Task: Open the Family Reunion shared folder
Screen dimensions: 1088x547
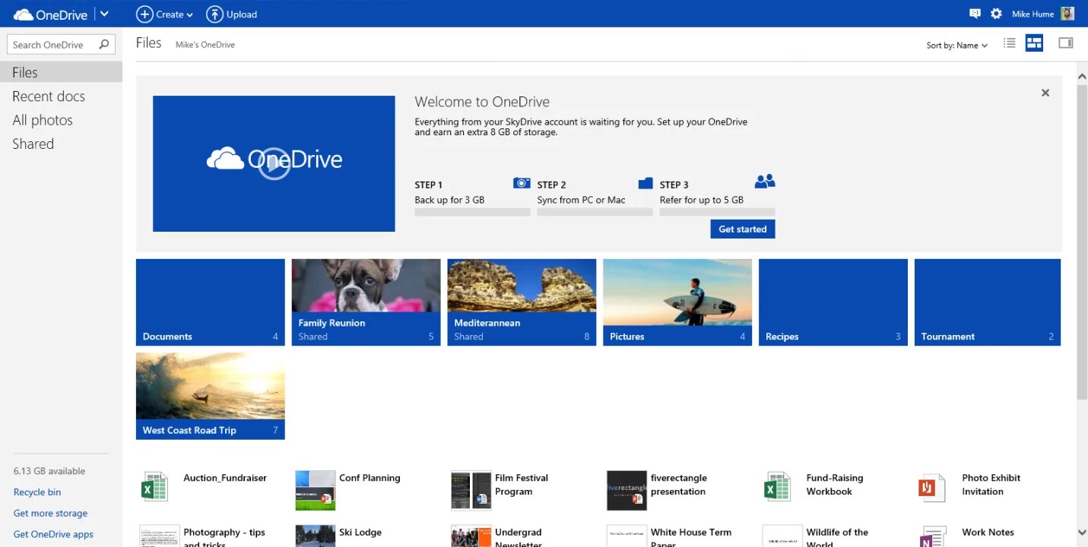Action: click(x=366, y=302)
